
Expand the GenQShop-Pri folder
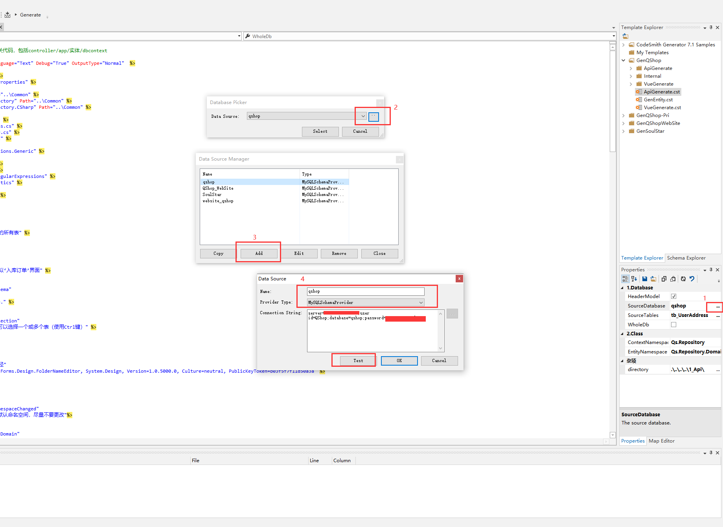point(624,115)
